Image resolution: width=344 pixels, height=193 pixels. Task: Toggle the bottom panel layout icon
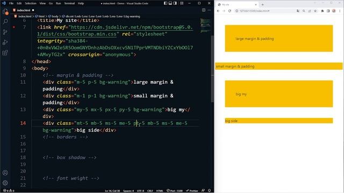(170, 3)
